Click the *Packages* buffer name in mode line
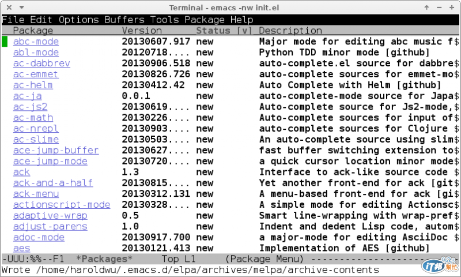The image size is (461, 277). tap(104, 259)
